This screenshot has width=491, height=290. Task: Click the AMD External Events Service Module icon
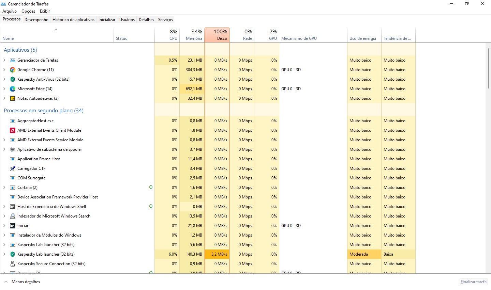tap(13, 140)
